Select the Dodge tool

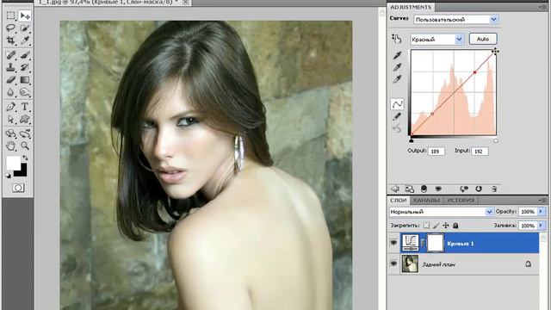click(x=25, y=92)
